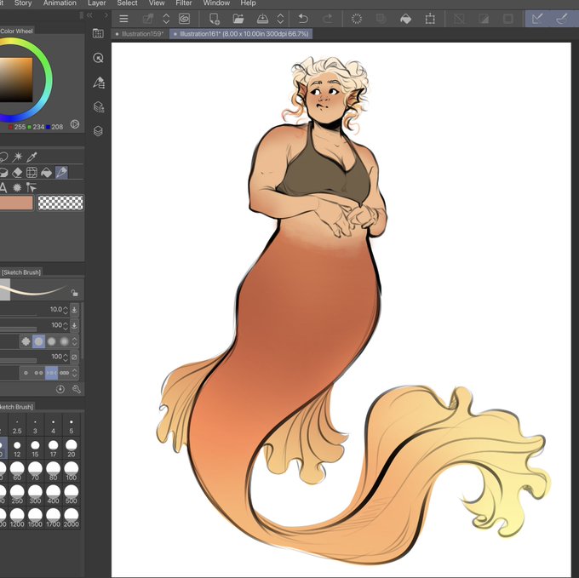This screenshot has height=578, width=579.
Task: Pick brush size preset 100
Action: click(x=72, y=471)
